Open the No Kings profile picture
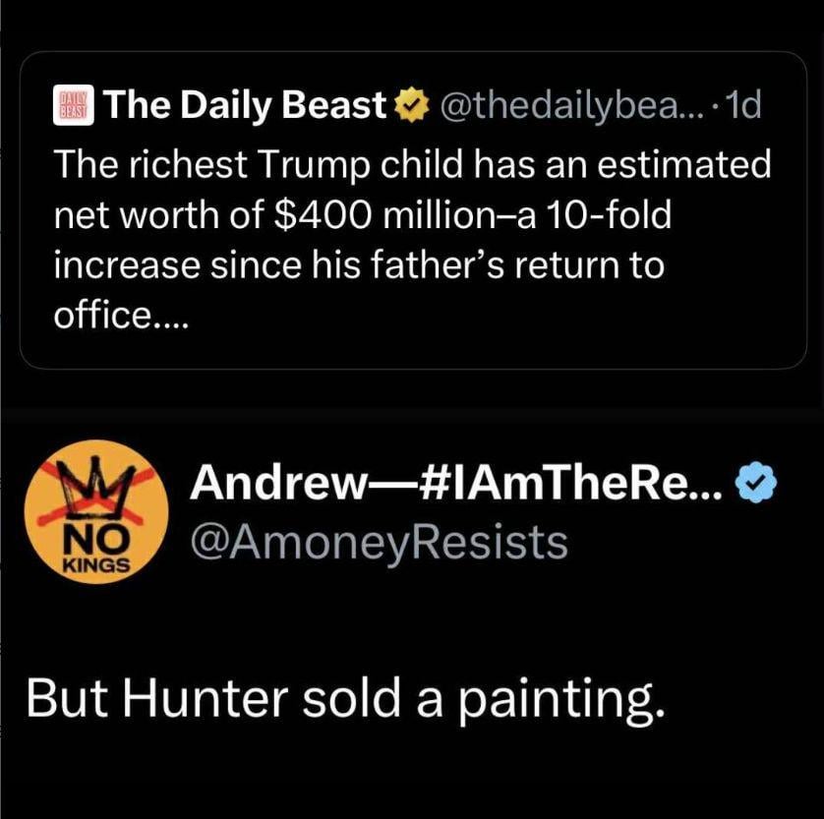The height and width of the screenshot is (819, 824). pyautogui.click(x=96, y=512)
